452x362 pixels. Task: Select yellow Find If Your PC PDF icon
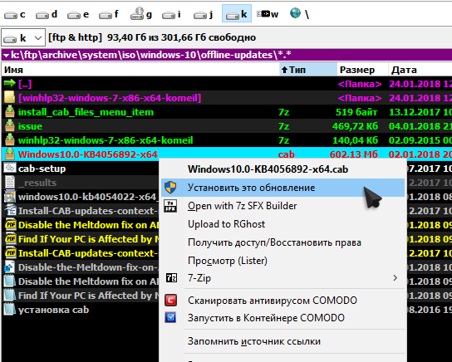point(10,239)
